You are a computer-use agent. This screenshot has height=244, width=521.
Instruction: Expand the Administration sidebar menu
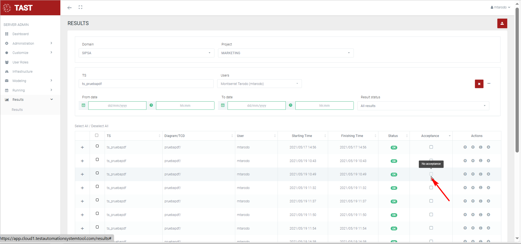(23, 44)
